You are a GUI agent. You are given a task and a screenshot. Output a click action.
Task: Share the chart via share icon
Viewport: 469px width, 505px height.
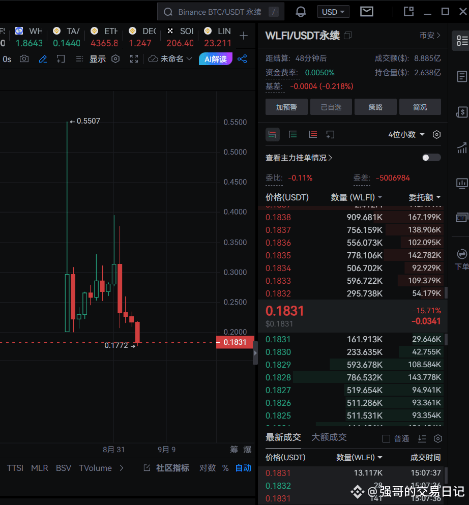(242, 59)
